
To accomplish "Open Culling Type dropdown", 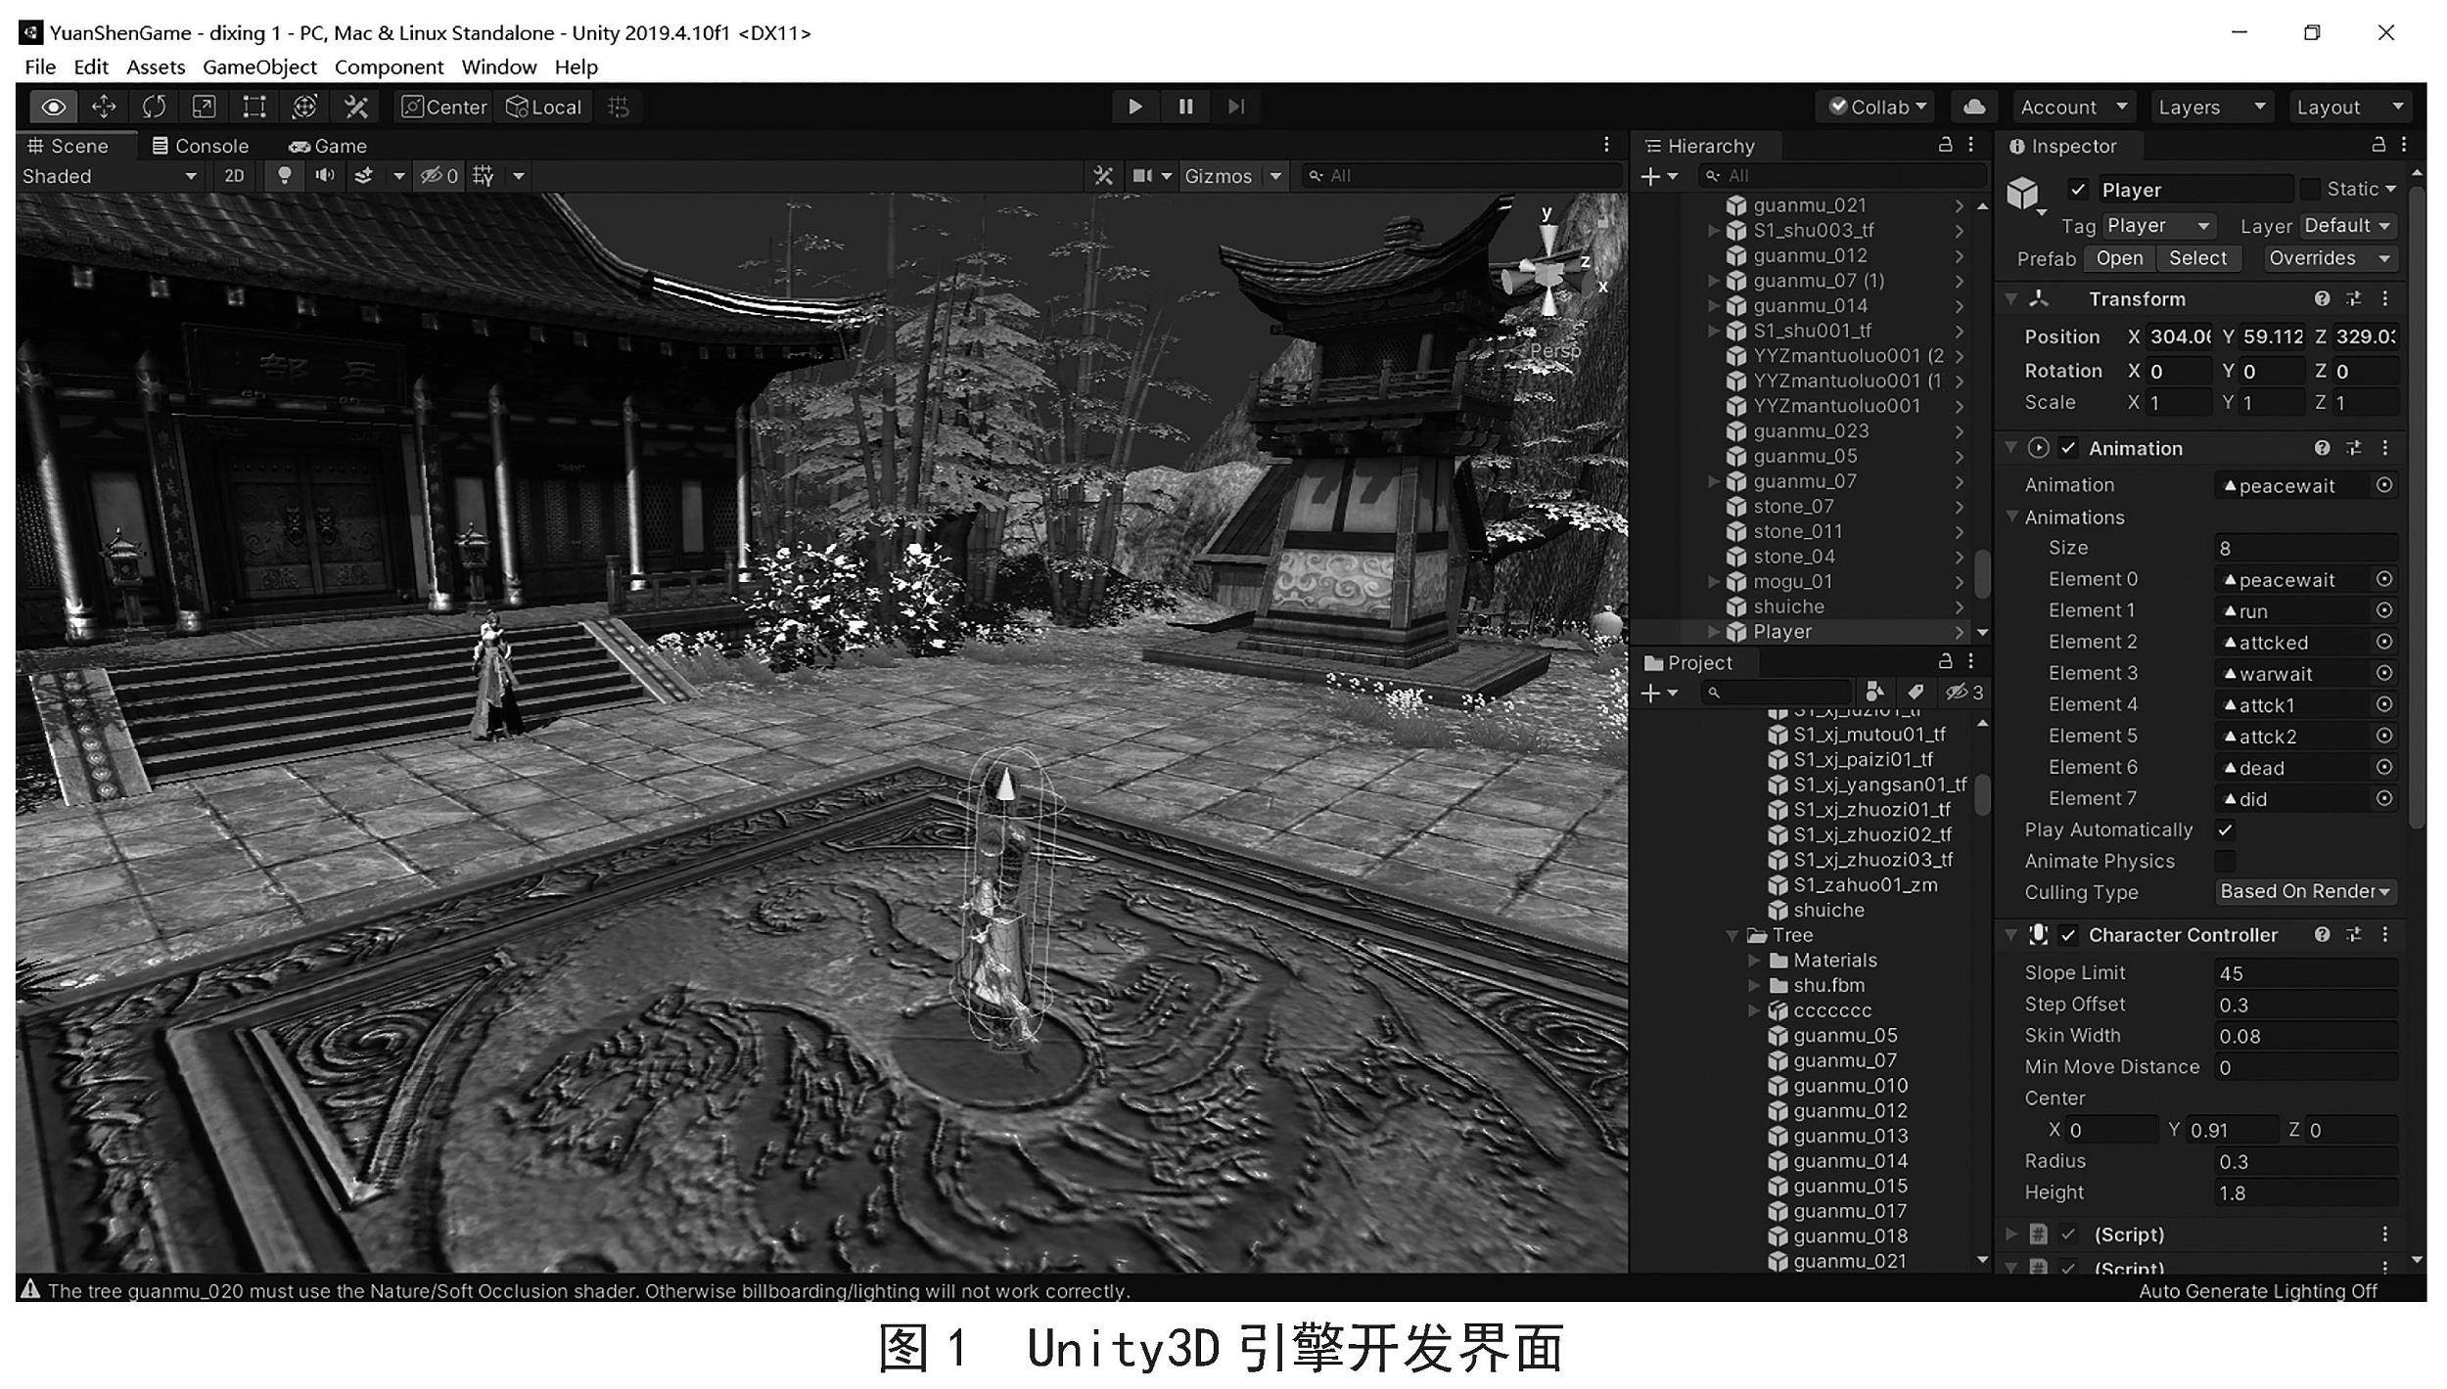I will [x=2305, y=892].
